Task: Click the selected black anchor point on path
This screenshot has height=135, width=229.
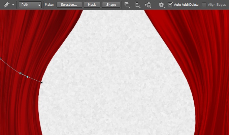Action: pyautogui.click(x=42, y=82)
